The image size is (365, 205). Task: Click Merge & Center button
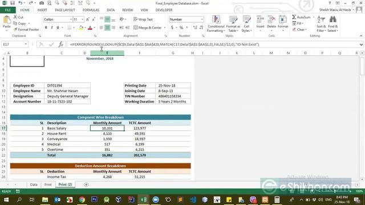coord(147,28)
